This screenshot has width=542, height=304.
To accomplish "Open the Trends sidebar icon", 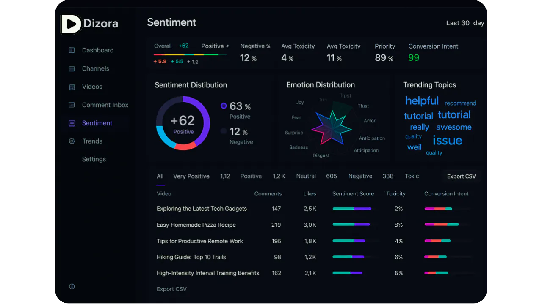I will tap(72, 141).
